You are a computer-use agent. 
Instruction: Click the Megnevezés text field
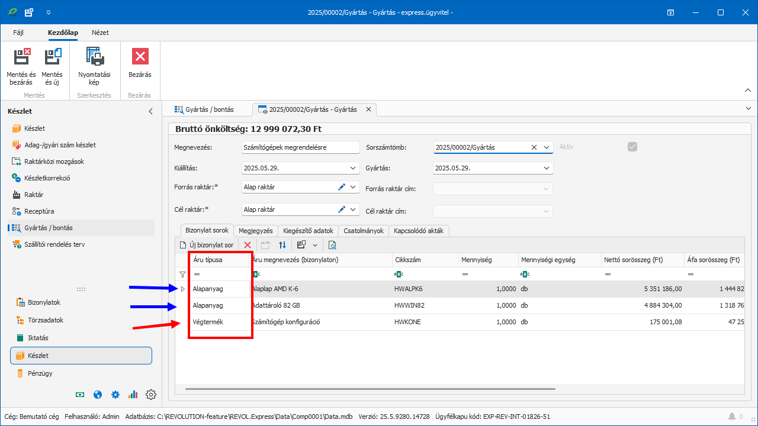(x=301, y=147)
